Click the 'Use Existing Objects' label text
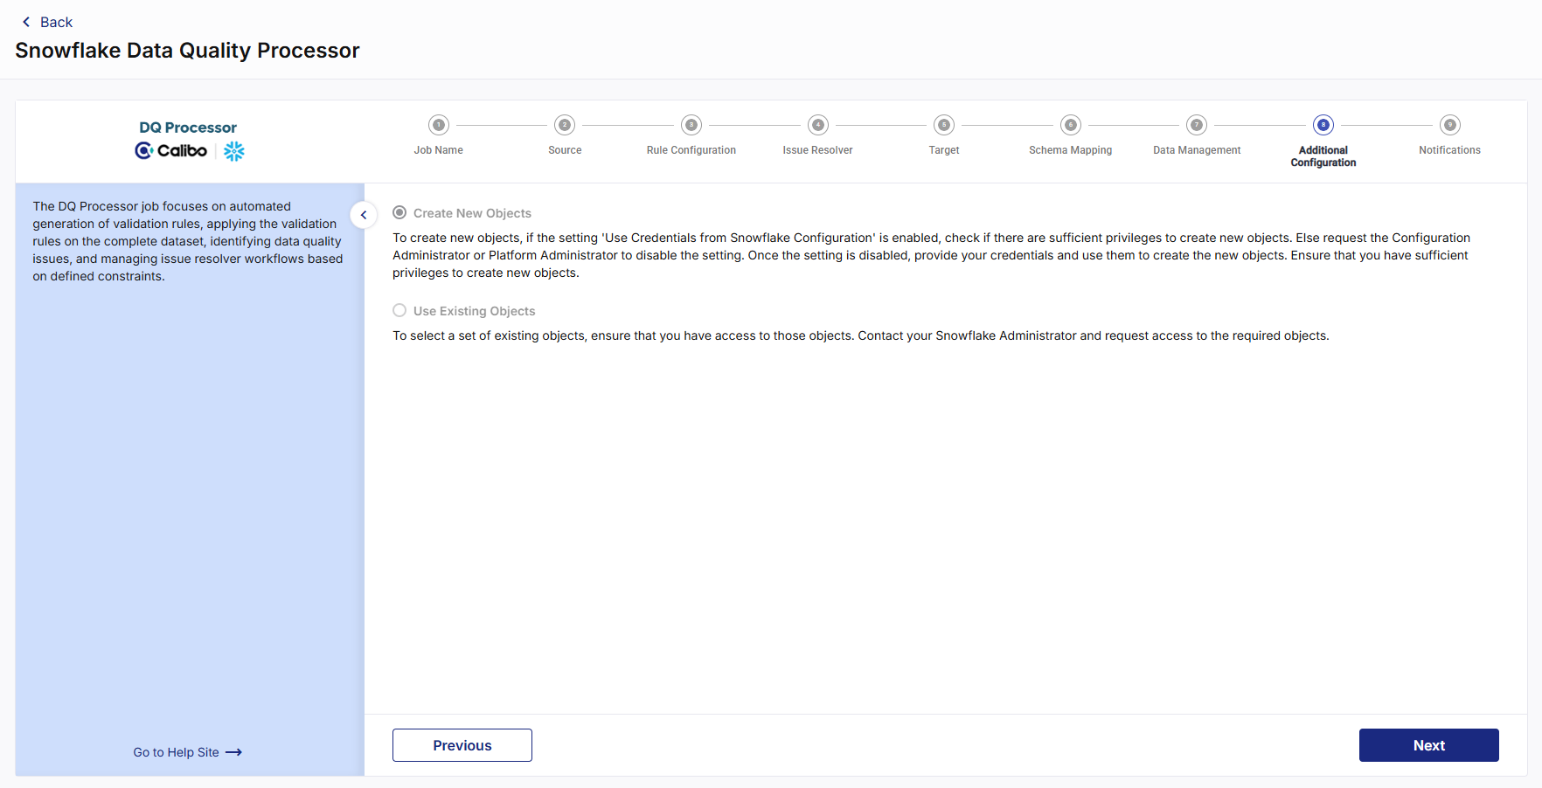Screen dimensions: 1542x788 tap(474, 311)
